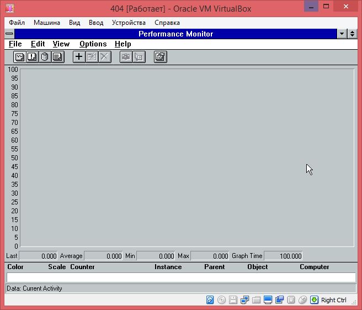Click the Edit selected counter icon
Screen dimensions: 362x310
click(x=92, y=57)
